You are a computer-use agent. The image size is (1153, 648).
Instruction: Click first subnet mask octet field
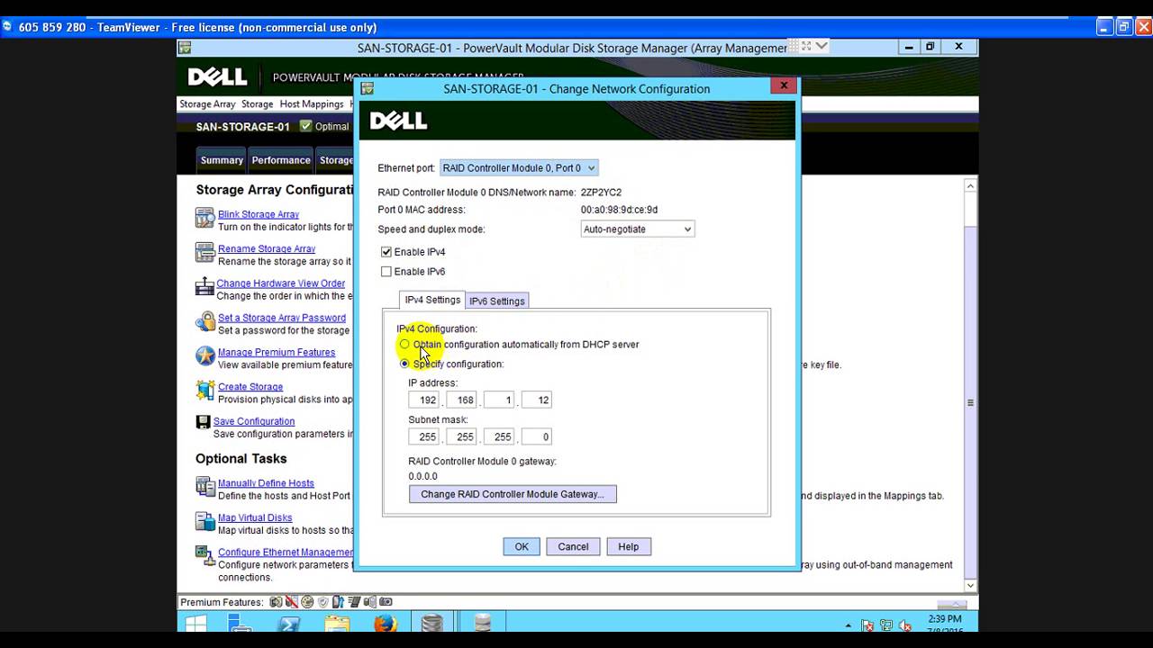click(424, 436)
